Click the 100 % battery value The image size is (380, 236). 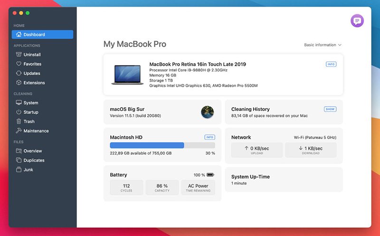199,175
